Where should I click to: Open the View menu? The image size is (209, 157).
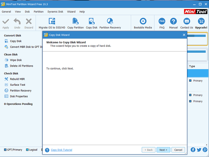[18, 12]
